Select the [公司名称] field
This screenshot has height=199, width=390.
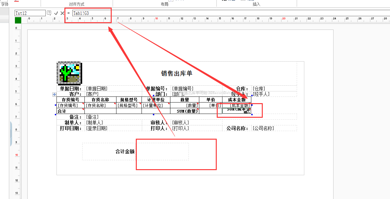tap(263, 128)
